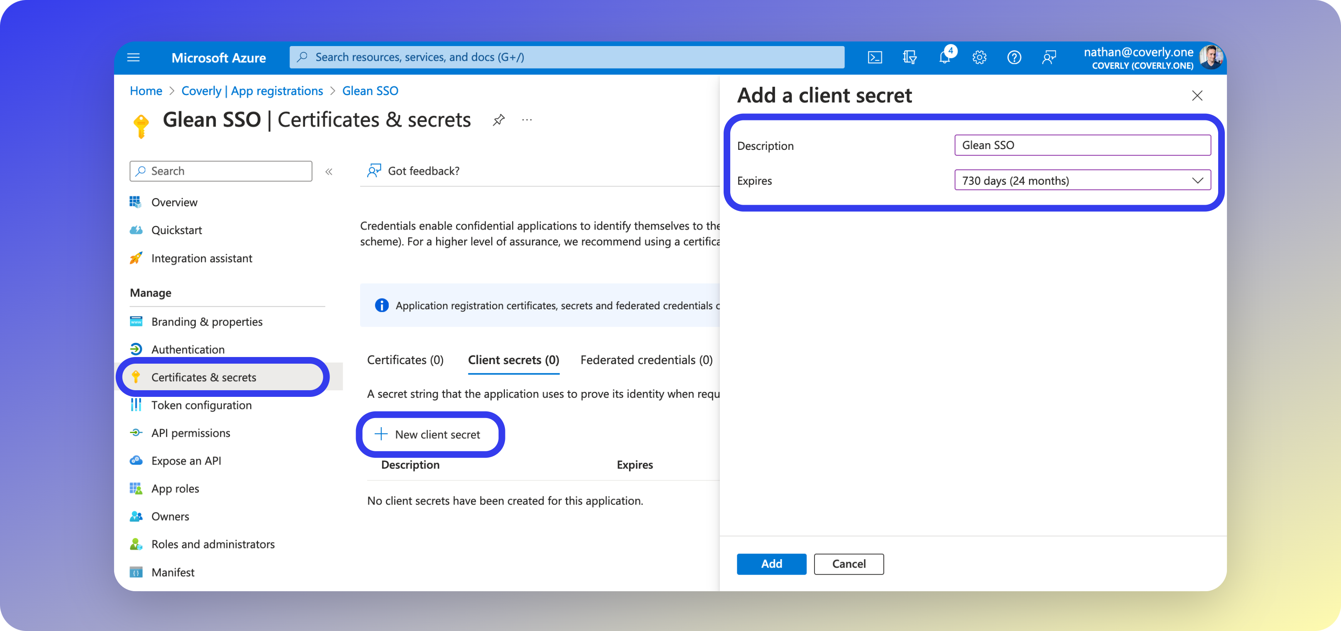This screenshot has width=1341, height=631.
Task: Open the ellipsis more options menu
Action: click(x=527, y=120)
